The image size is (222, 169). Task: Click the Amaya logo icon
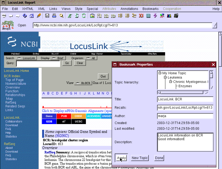[7, 25]
